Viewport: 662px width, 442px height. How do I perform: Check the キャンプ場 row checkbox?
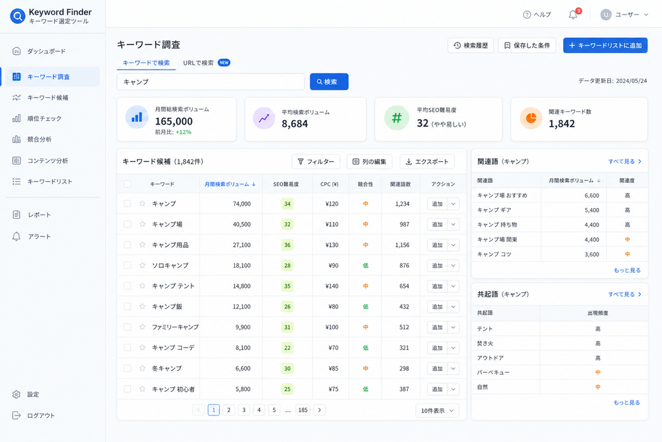tap(127, 224)
